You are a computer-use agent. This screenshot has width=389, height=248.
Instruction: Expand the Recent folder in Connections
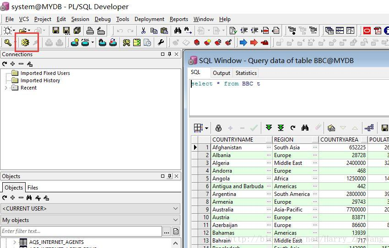tap(6, 88)
